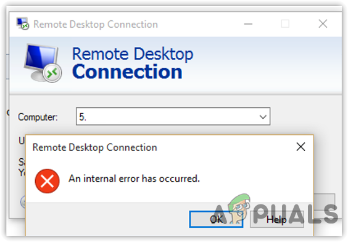Confirm the error with the OK button
The width and height of the screenshot is (348, 242).
[x=216, y=219]
